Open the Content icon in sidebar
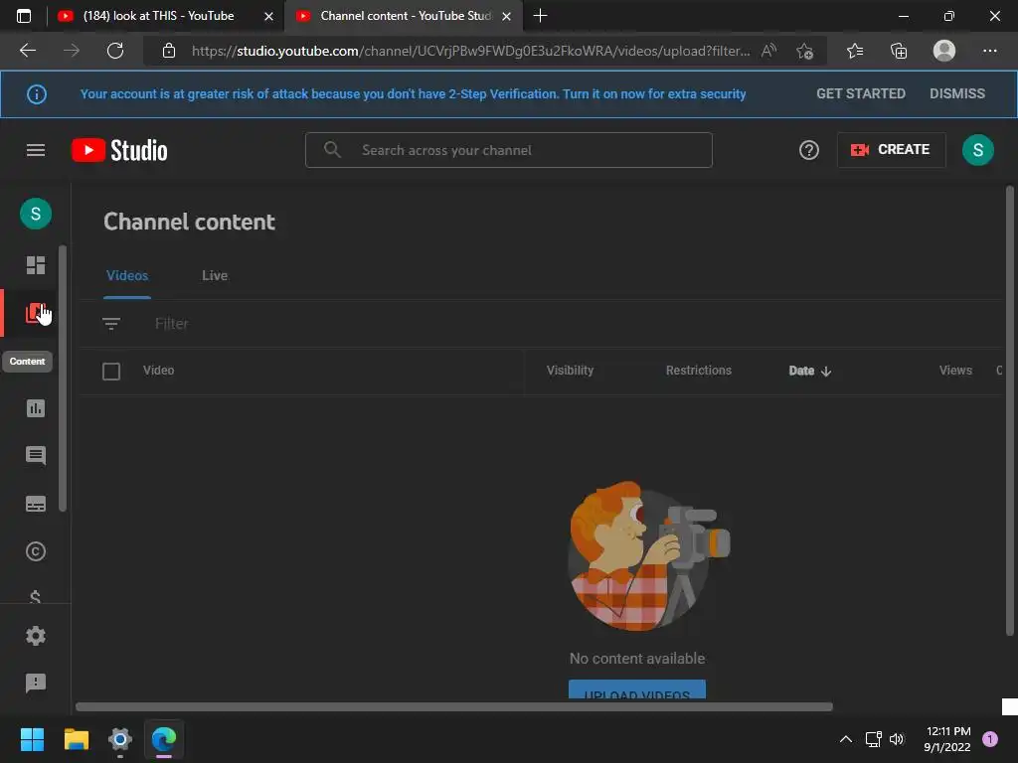The height and width of the screenshot is (763, 1018). coord(35,313)
